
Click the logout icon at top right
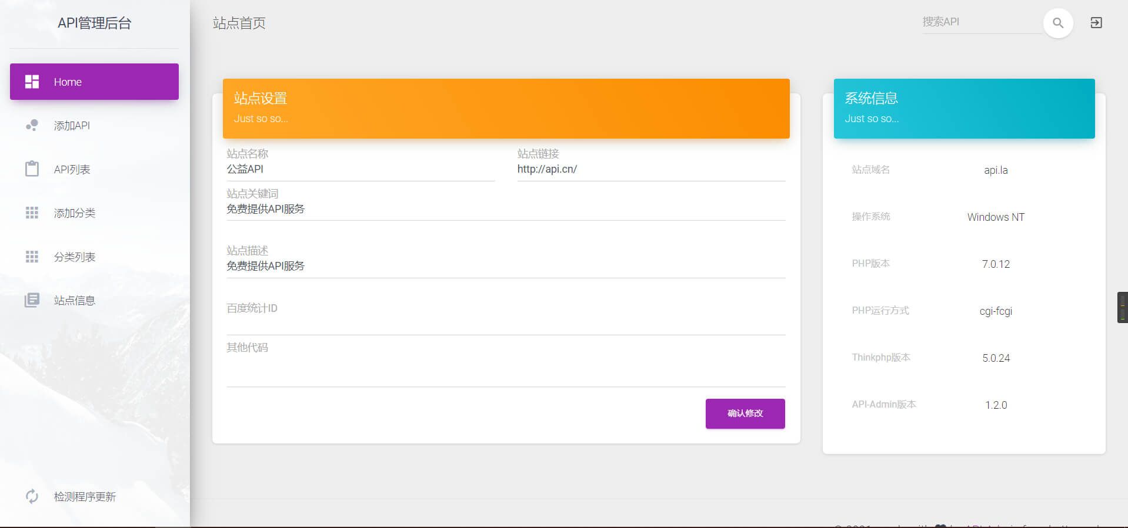pyautogui.click(x=1096, y=23)
